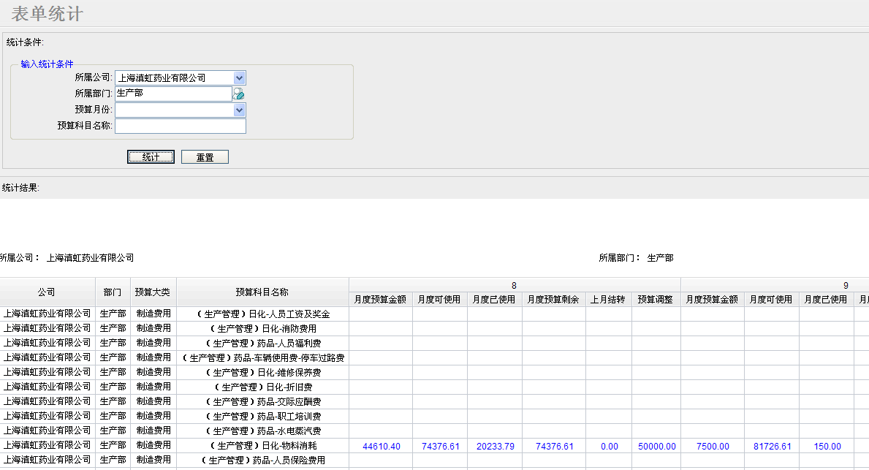Viewport: 869px width, 470px height.
Task: Focus the 预算科目名称 text field
Action: [180, 126]
